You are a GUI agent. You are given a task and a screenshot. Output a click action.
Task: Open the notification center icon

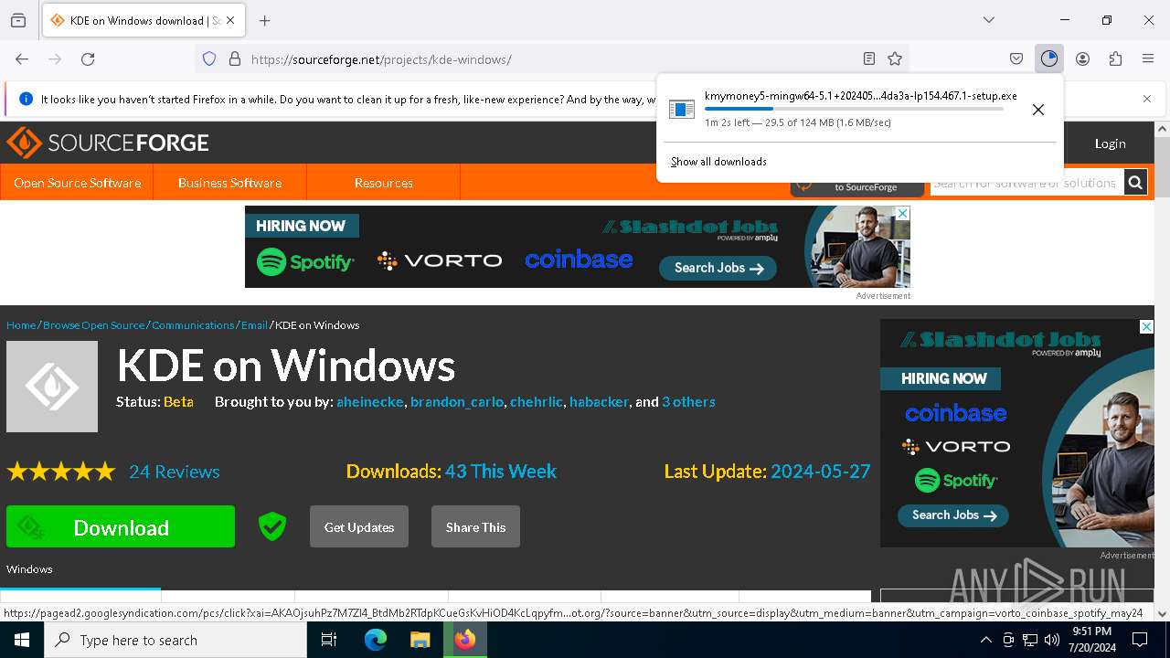coord(1141,640)
